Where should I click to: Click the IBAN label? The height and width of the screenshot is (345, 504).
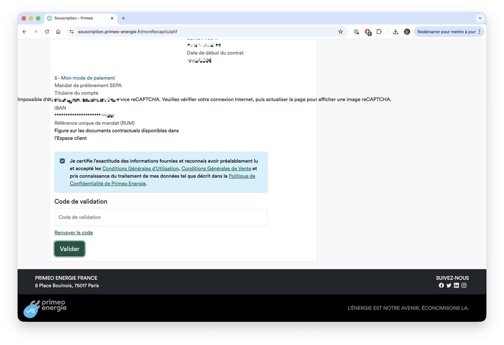(60, 108)
